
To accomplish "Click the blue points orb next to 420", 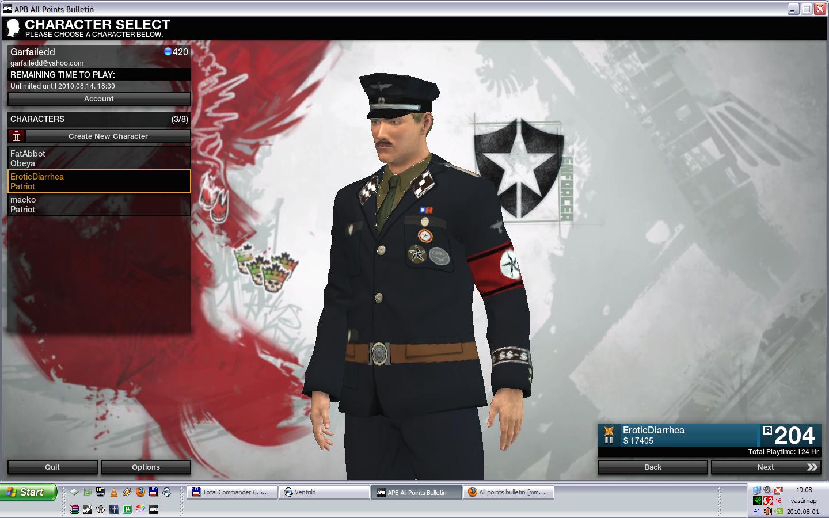I will click(168, 51).
